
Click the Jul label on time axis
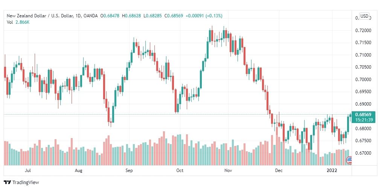[28, 171]
